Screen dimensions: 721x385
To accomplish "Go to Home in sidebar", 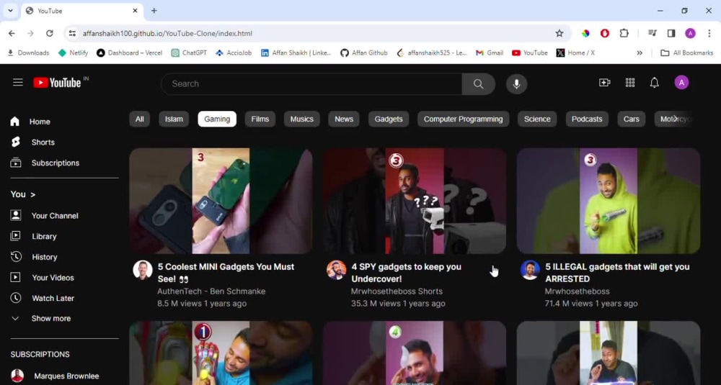I will pyautogui.click(x=30, y=122).
